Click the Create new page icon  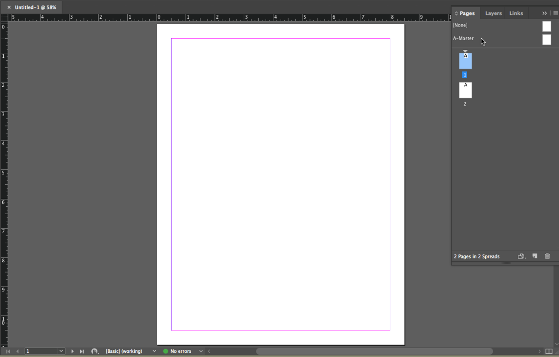tap(535, 256)
